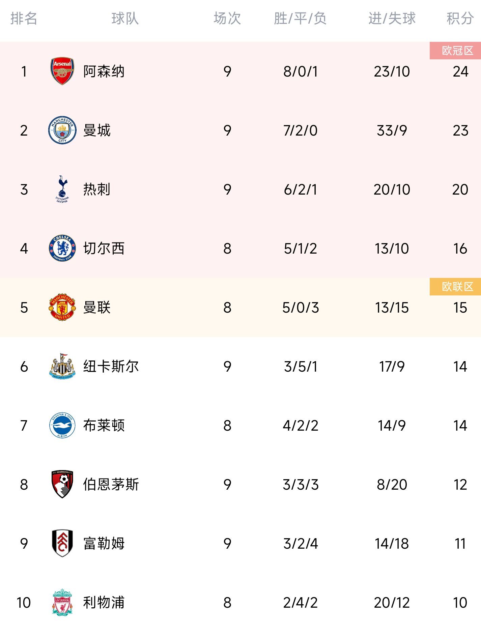
Task: Click the 欧联区 zone label
Action: [x=455, y=287]
